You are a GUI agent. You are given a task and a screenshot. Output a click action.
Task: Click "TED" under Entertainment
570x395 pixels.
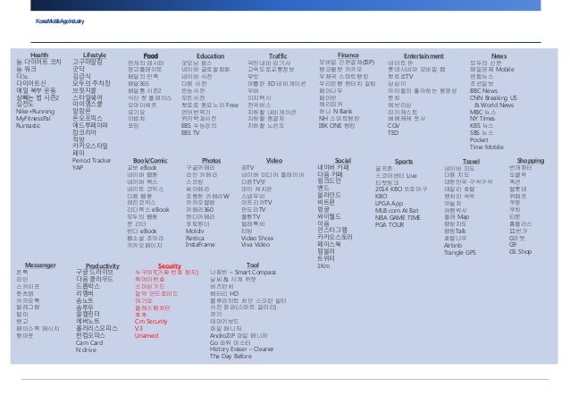click(393, 133)
